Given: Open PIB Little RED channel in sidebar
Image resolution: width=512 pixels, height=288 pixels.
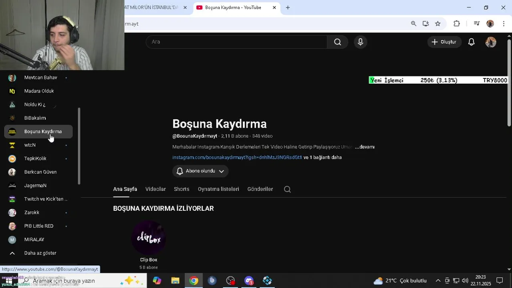Looking at the screenshot, I should [38, 226].
